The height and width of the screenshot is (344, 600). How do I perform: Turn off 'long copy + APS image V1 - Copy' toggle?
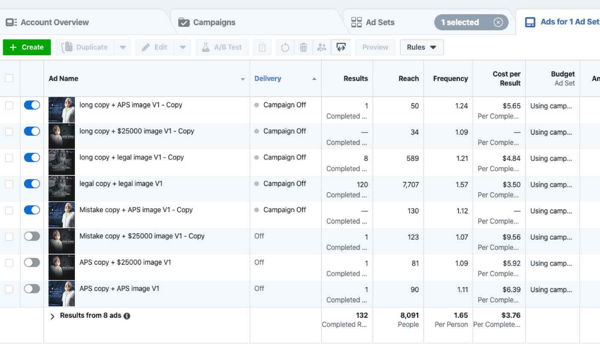pos(32,105)
